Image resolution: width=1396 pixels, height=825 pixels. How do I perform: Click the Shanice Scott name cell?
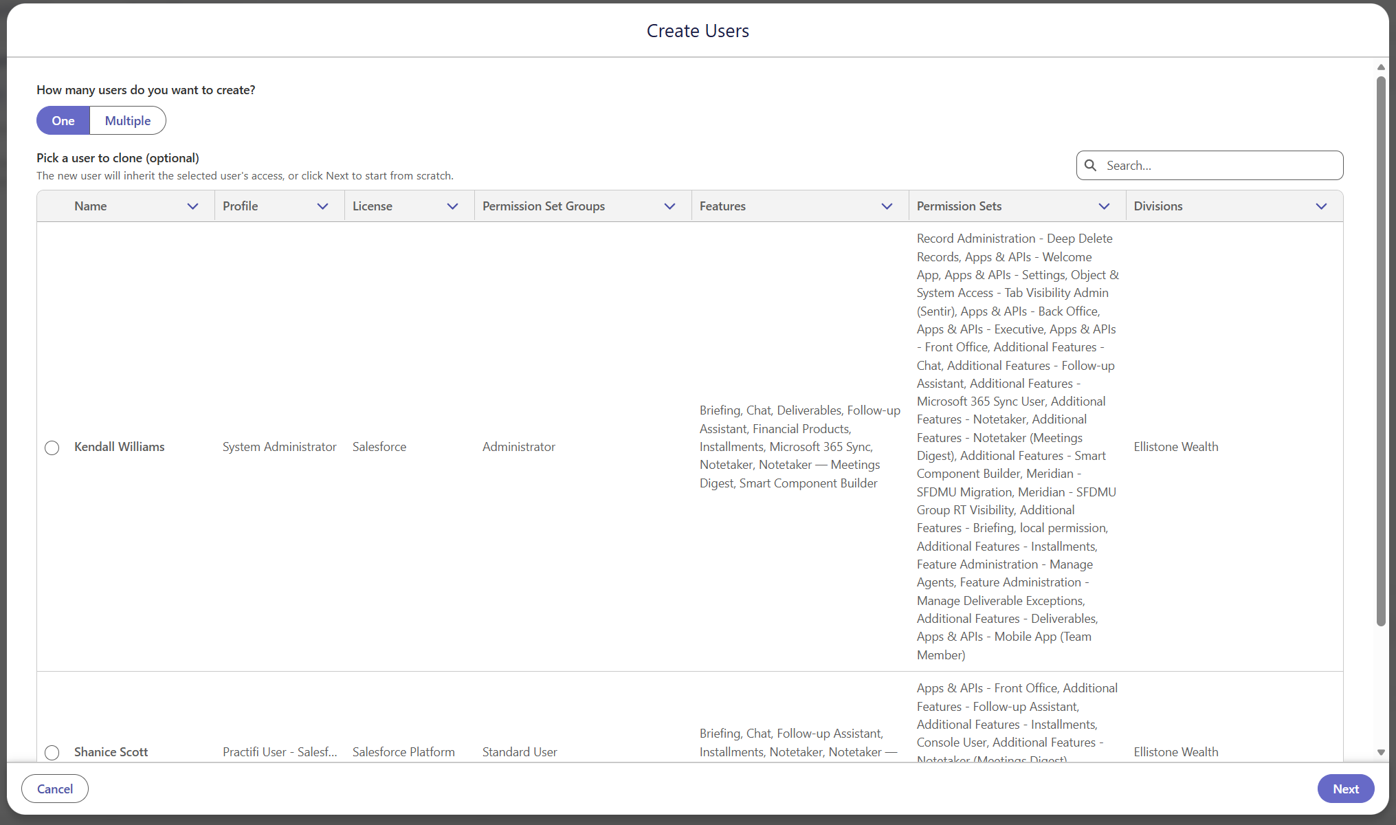pyautogui.click(x=111, y=752)
